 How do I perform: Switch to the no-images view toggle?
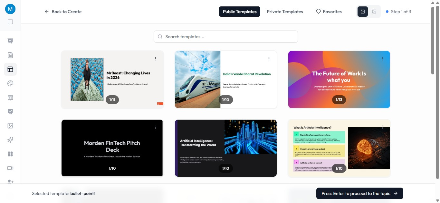tap(374, 12)
